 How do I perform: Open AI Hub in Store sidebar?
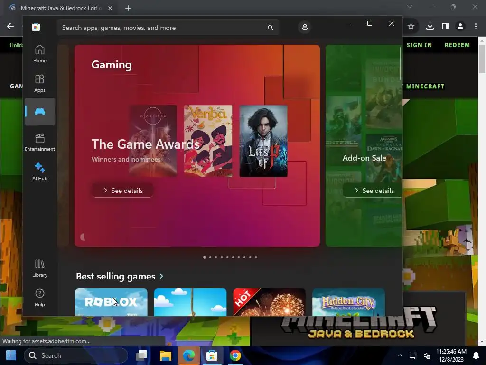(40, 171)
